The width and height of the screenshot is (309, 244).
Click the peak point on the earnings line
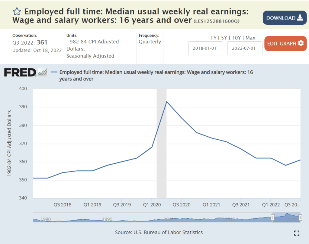166,101
